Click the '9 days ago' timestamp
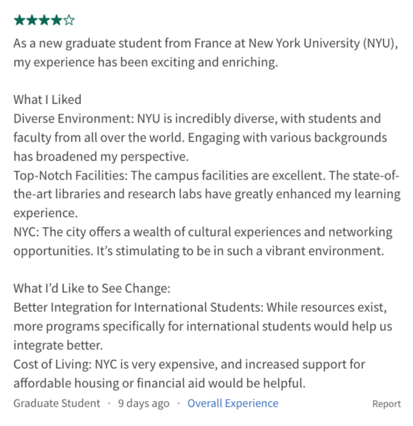Viewport: 413px width, 426px height. point(144,403)
